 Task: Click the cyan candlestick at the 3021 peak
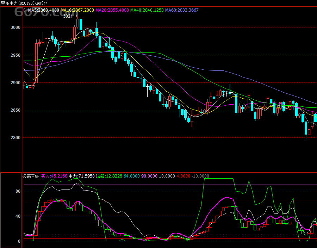click(x=81, y=25)
